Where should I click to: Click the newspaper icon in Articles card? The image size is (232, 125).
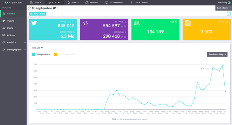(x=188, y=23)
